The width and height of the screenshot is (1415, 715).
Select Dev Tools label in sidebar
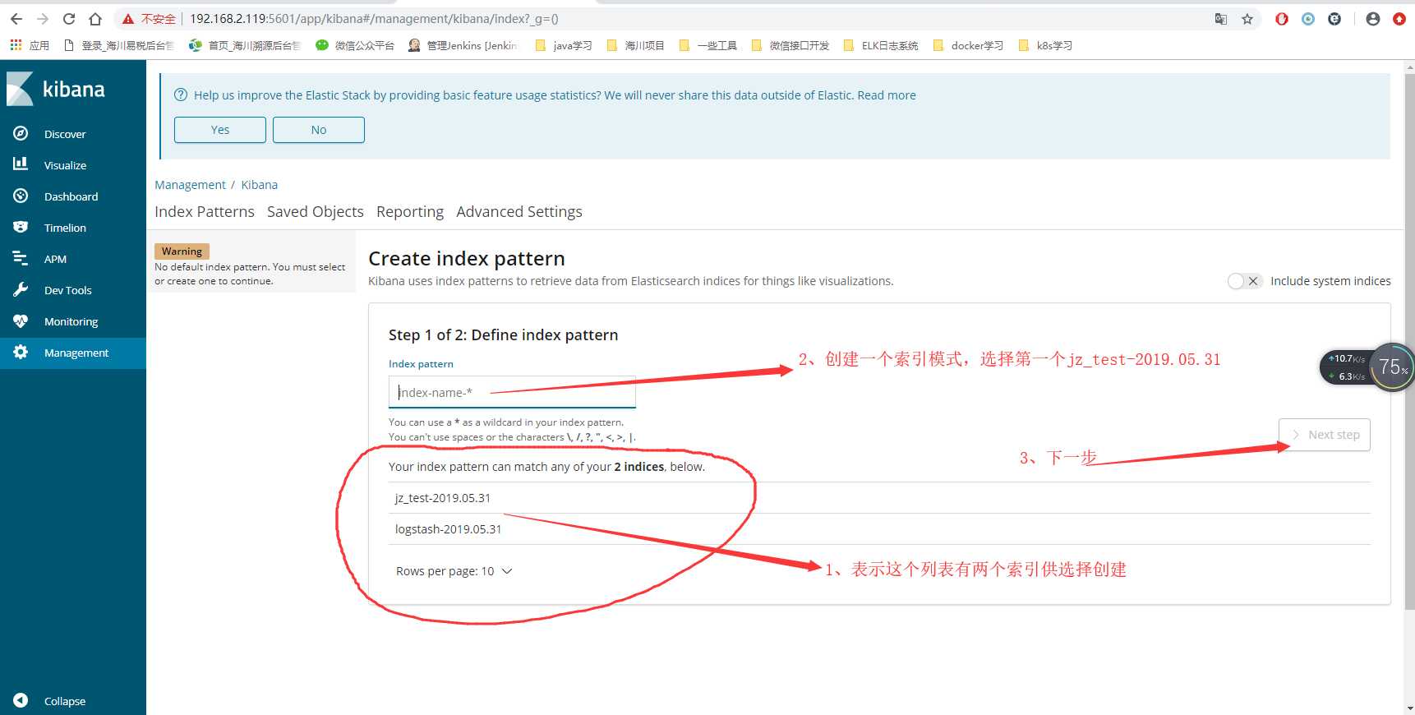[x=68, y=290]
